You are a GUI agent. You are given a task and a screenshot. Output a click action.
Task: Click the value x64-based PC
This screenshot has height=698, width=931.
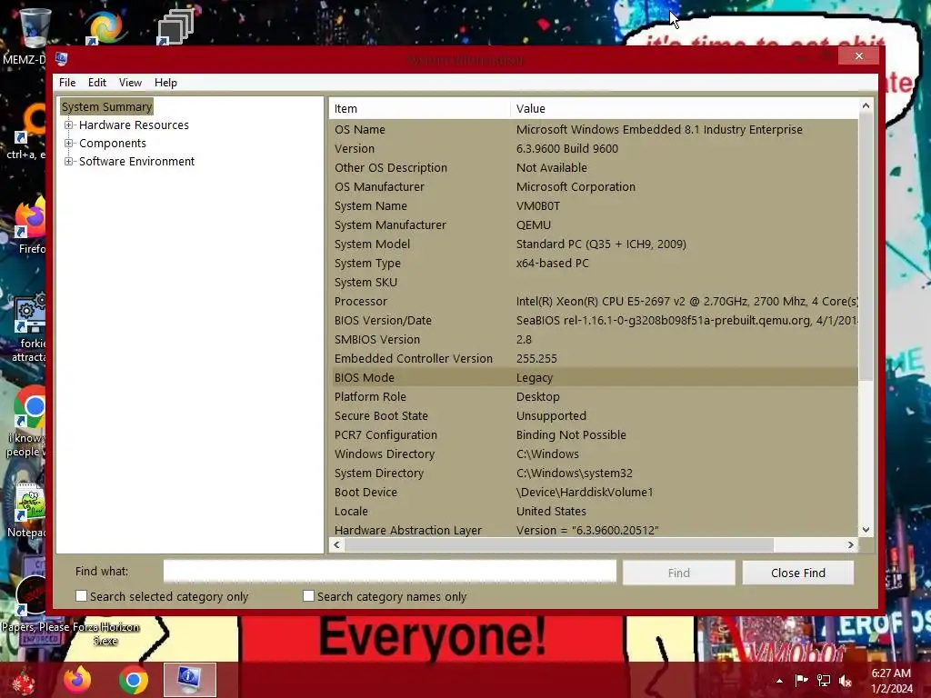(552, 263)
